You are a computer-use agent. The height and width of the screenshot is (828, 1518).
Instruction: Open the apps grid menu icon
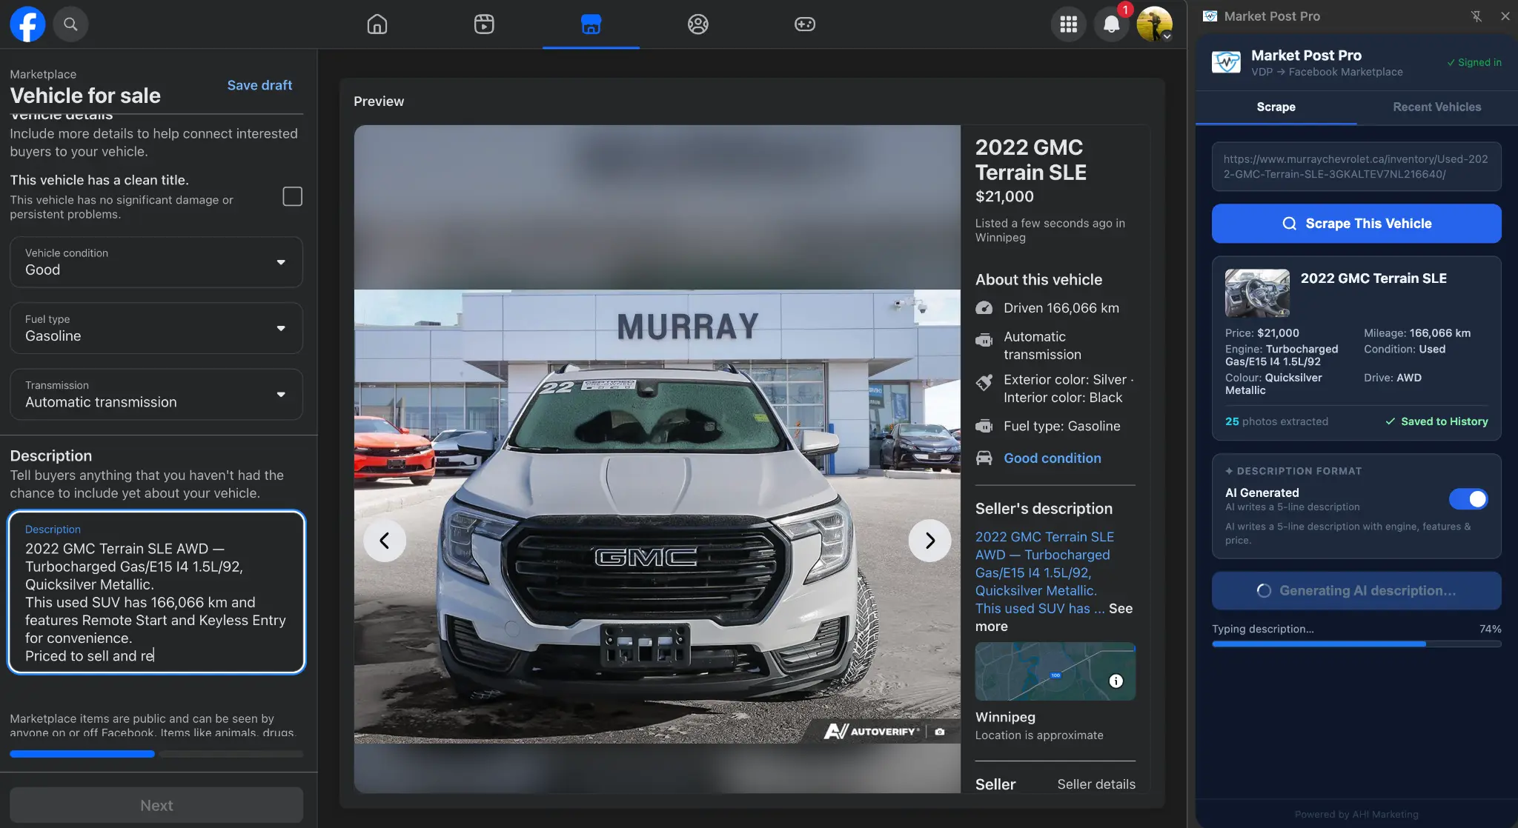click(1068, 24)
